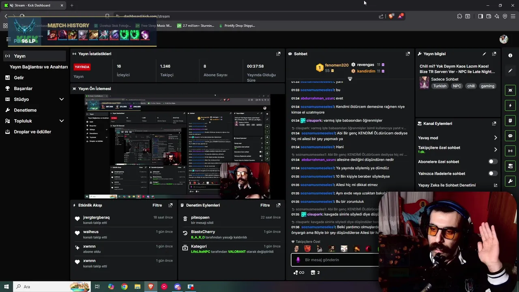The width and height of the screenshot is (519, 292).
Task: Open Filtre in Denetim Eylemleri
Action: click(265, 205)
